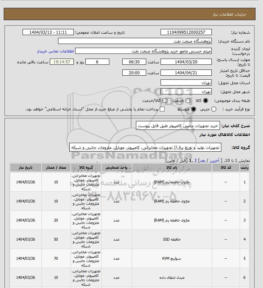Toggle the اسناد خزانه اسلامی payment checkbox

tap(162, 109)
